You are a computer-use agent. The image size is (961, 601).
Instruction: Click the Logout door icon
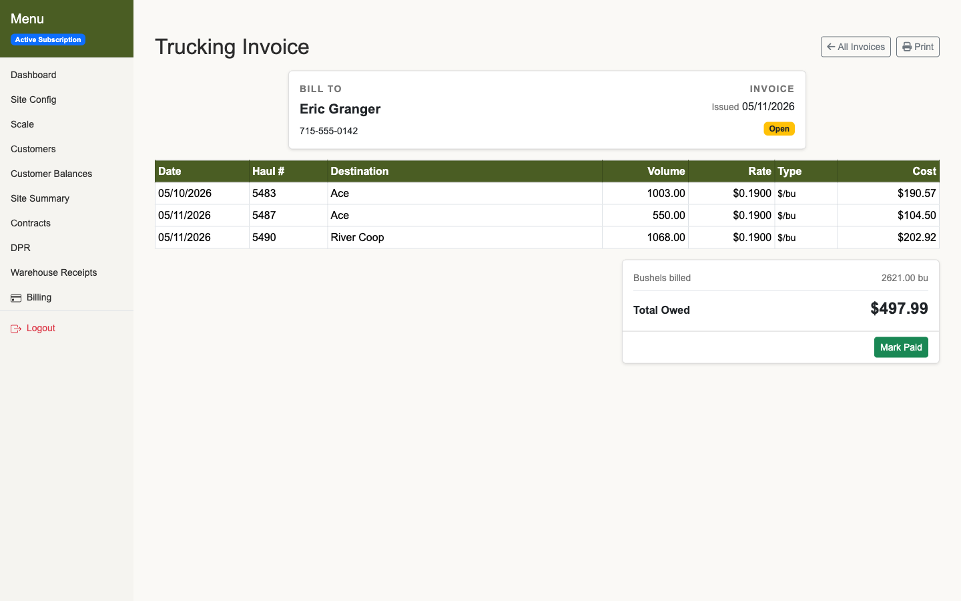tap(16, 329)
